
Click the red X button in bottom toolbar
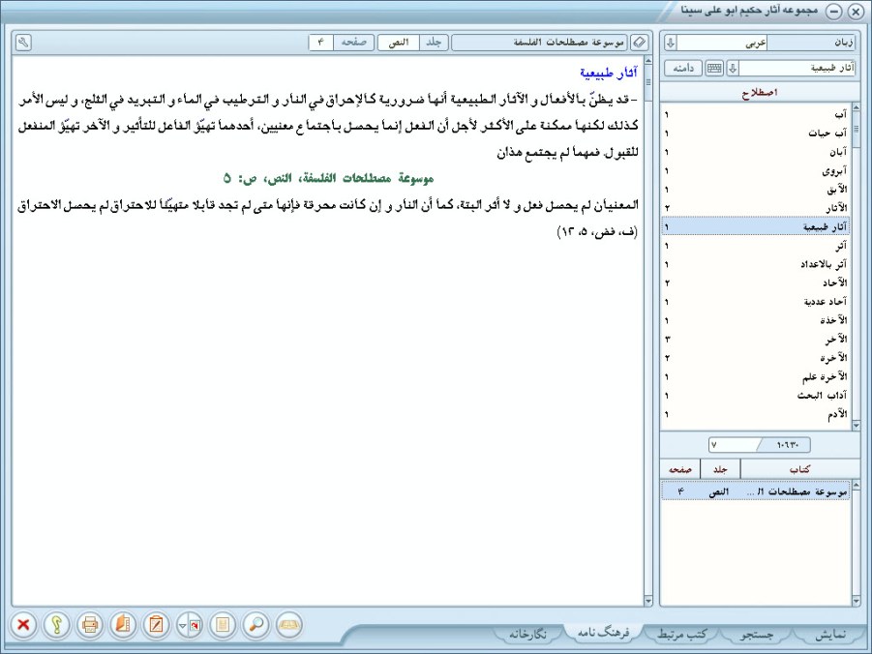(x=23, y=625)
